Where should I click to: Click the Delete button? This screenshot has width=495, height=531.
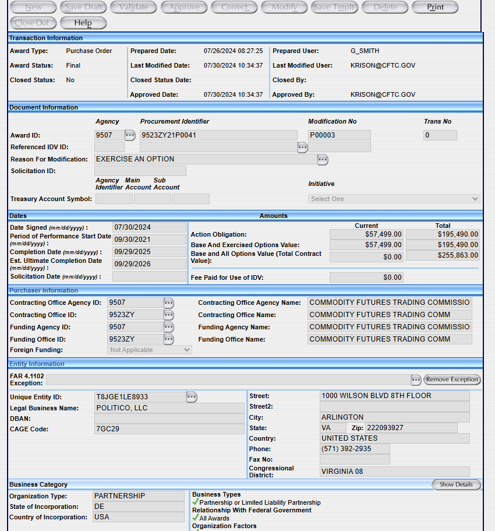(x=385, y=7)
